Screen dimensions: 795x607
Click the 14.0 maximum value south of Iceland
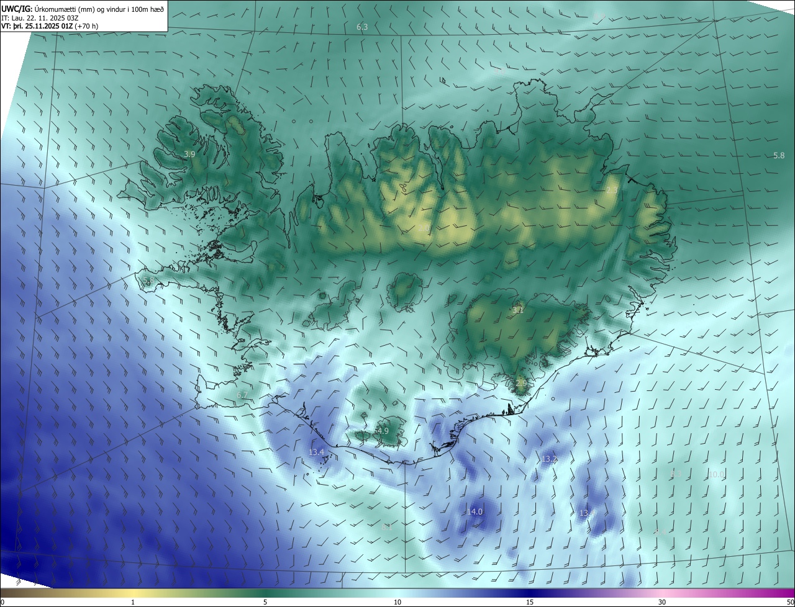475,511
